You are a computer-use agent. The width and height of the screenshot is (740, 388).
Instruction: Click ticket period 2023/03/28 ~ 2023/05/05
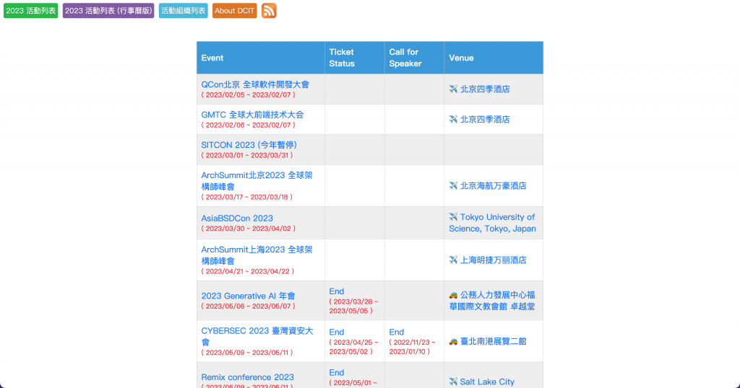click(x=353, y=306)
